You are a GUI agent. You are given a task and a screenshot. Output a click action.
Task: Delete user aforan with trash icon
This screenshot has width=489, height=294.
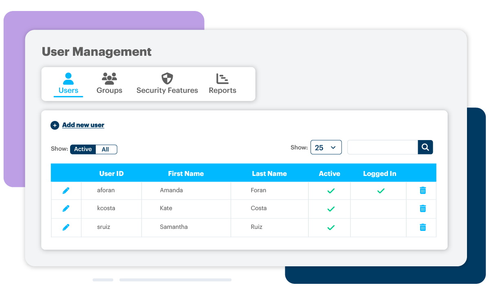423,190
